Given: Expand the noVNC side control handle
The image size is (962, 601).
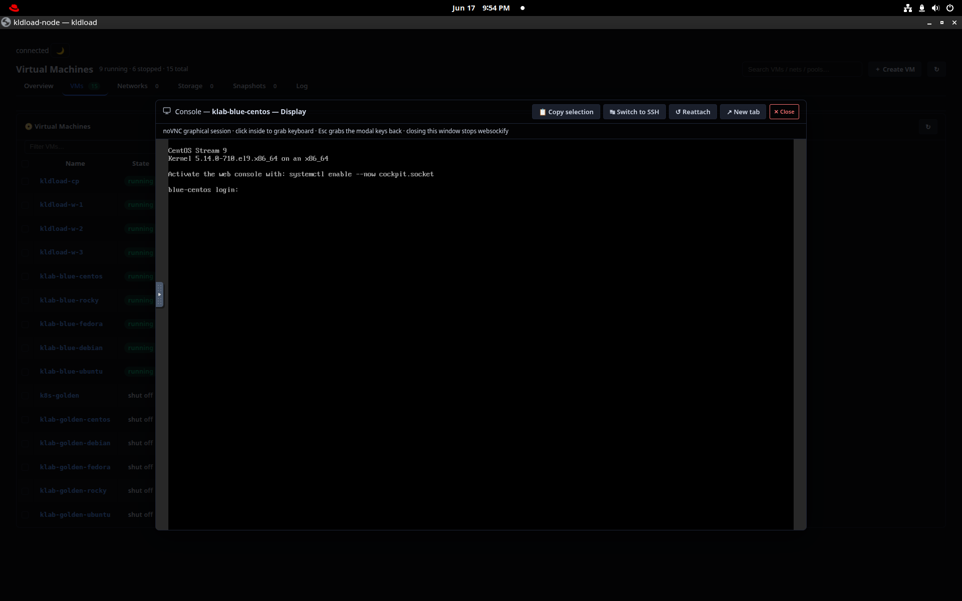Looking at the screenshot, I should tap(159, 294).
